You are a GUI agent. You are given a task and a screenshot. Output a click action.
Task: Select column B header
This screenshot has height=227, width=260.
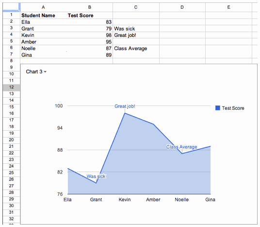click(x=90, y=7)
